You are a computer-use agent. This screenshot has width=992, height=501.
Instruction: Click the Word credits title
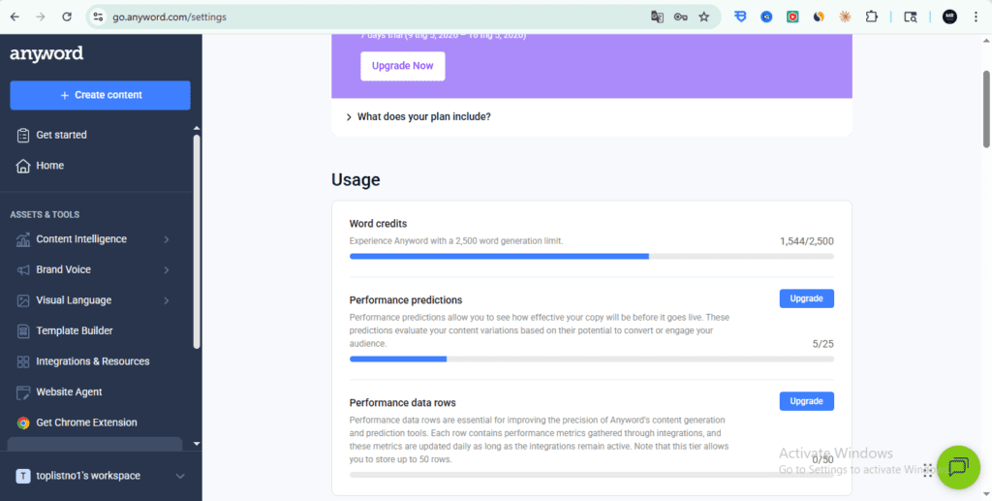tap(378, 223)
